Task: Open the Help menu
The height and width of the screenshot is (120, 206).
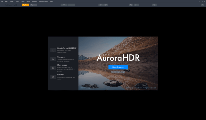Action: (x=51, y=2)
